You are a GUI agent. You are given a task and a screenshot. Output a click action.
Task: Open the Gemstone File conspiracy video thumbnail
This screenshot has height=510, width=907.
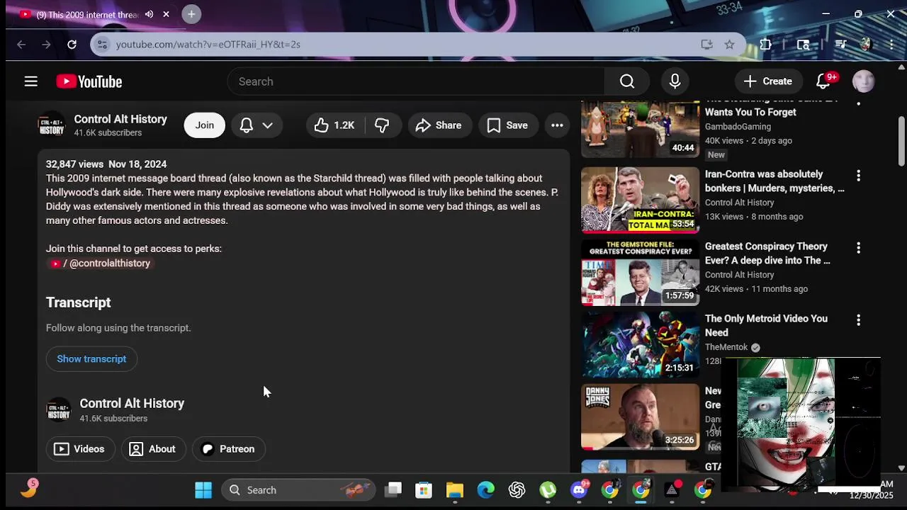[x=640, y=273]
